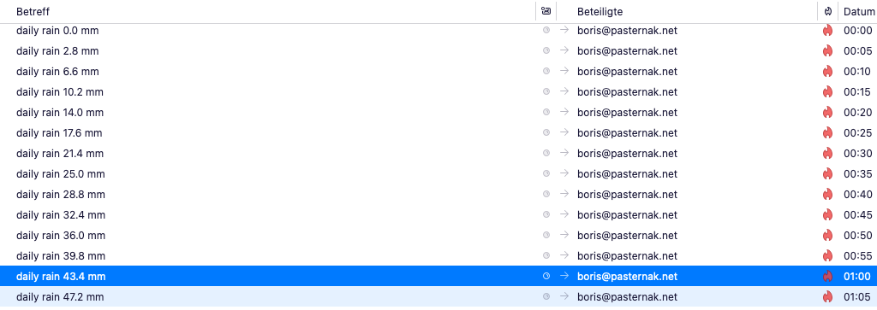Click outgoing arrow icon on 00:50 row
This screenshot has width=877, height=310.
[x=564, y=236]
